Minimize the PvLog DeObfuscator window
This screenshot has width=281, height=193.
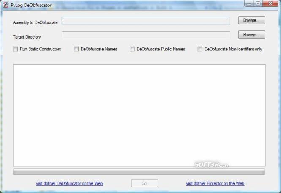pos(249,3)
